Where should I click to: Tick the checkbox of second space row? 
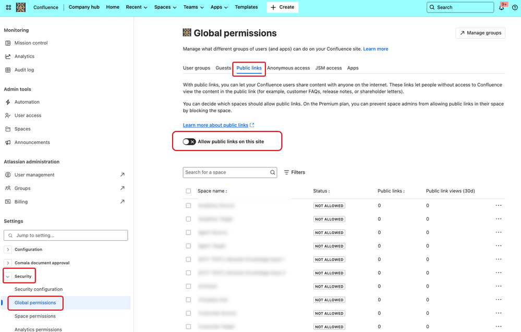tap(188, 219)
